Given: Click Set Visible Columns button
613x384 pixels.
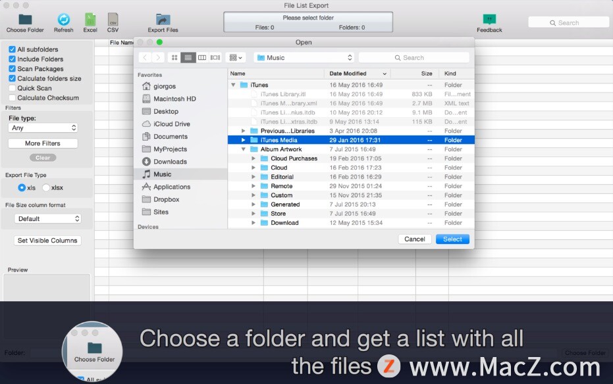Looking at the screenshot, I should click(47, 241).
